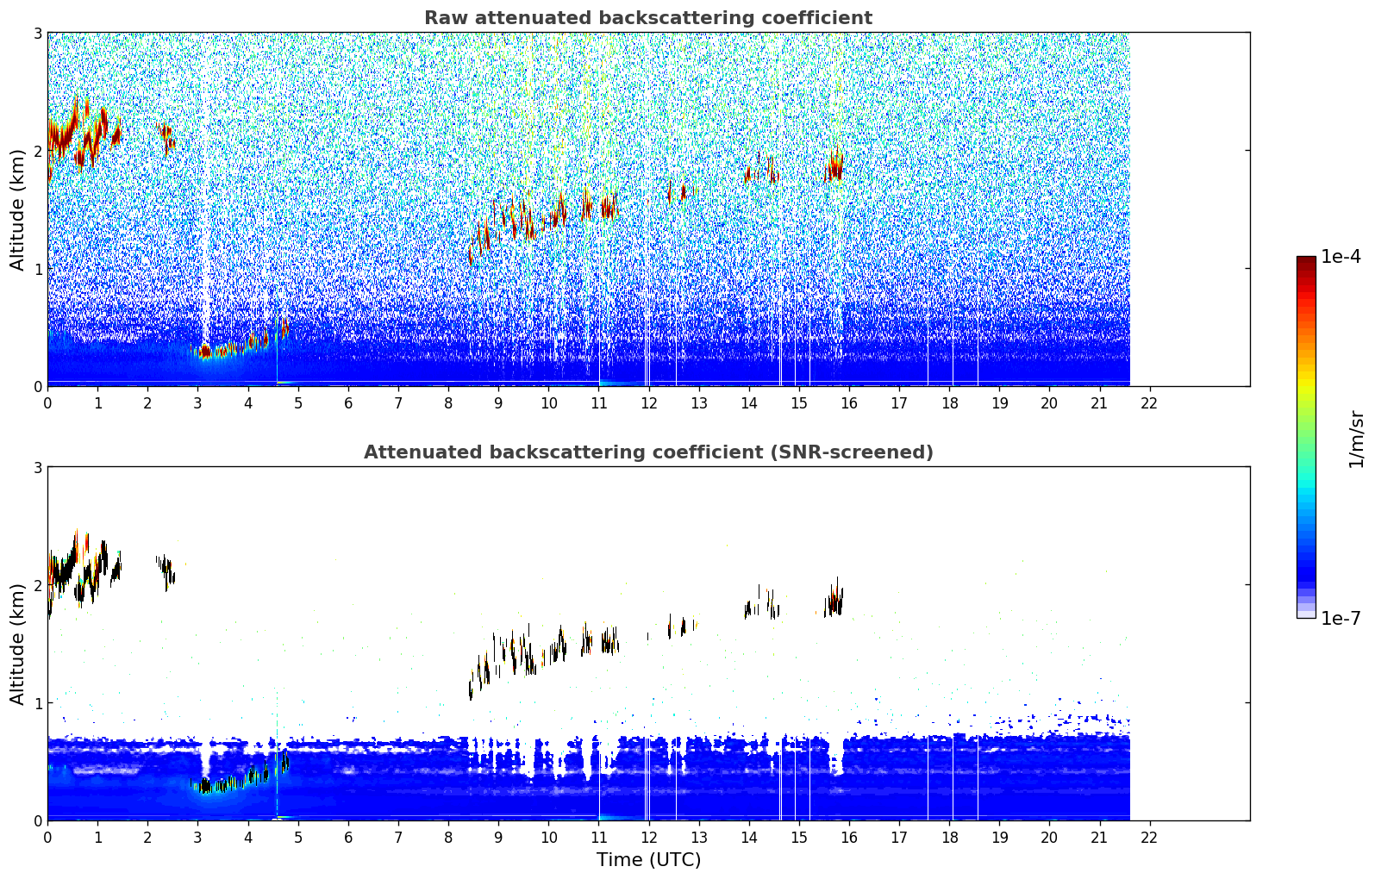Select the colorbar's "1e-4" maximum label

[1341, 257]
